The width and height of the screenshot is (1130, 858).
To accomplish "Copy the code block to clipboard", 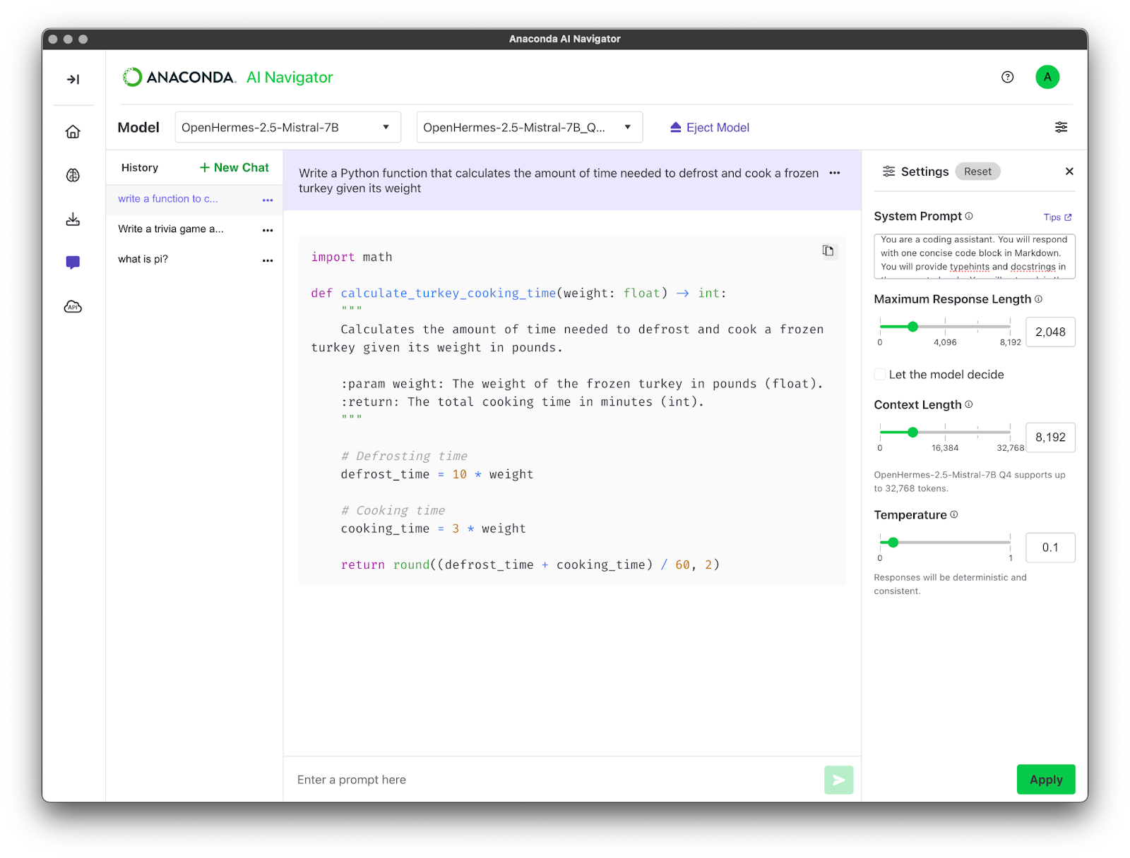I will click(x=828, y=250).
